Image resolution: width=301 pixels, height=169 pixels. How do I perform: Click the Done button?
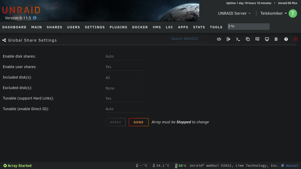pyautogui.click(x=138, y=122)
